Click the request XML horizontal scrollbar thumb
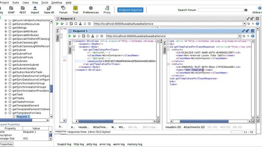This screenshot has width=262, height=147. pos(96,121)
